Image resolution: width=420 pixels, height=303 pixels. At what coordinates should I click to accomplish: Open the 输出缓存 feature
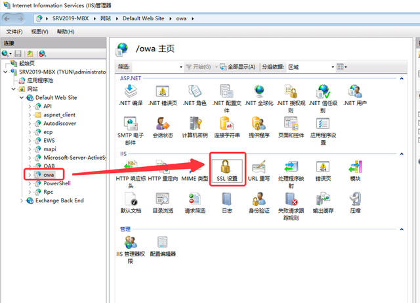pyautogui.click(x=323, y=203)
